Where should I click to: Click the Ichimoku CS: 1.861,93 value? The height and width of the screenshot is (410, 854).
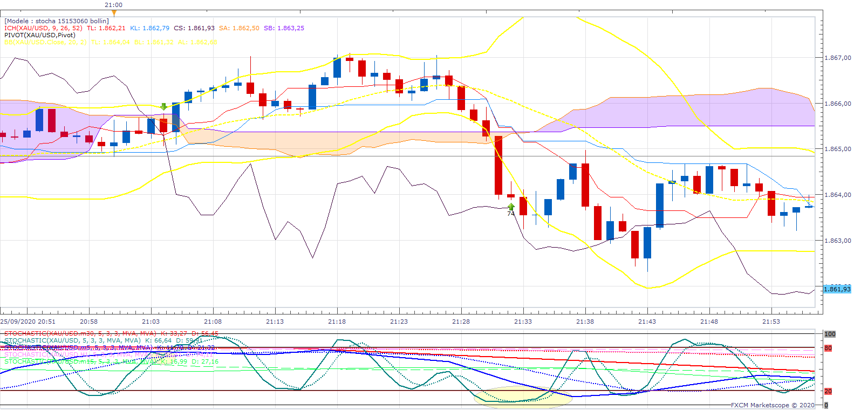coord(194,28)
